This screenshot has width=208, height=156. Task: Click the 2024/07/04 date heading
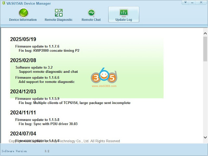tap(23, 134)
